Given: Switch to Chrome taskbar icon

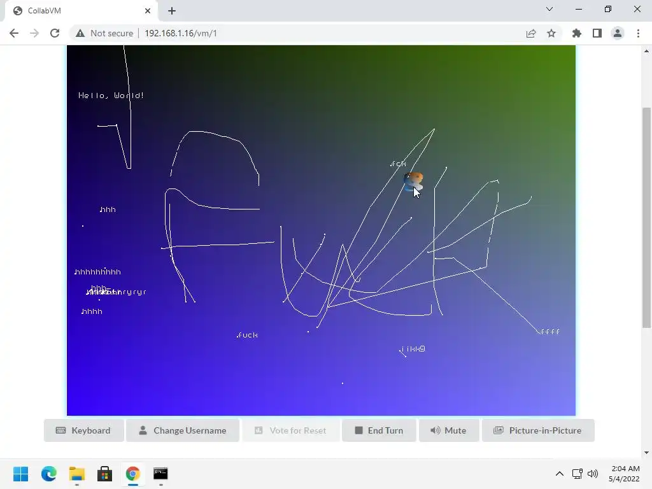Looking at the screenshot, I should [x=132, y=474].
